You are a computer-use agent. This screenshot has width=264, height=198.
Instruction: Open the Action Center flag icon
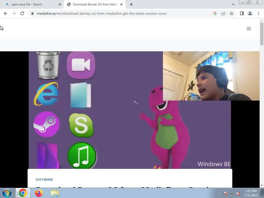(x=226, y=193)
